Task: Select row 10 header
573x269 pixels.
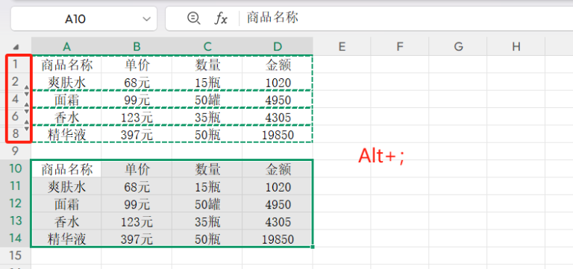Action: [x=16, y=168]
